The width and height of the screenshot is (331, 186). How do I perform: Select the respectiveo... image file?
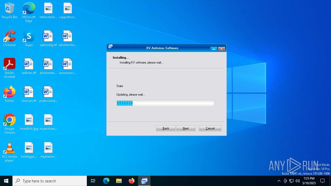(48, 122)
